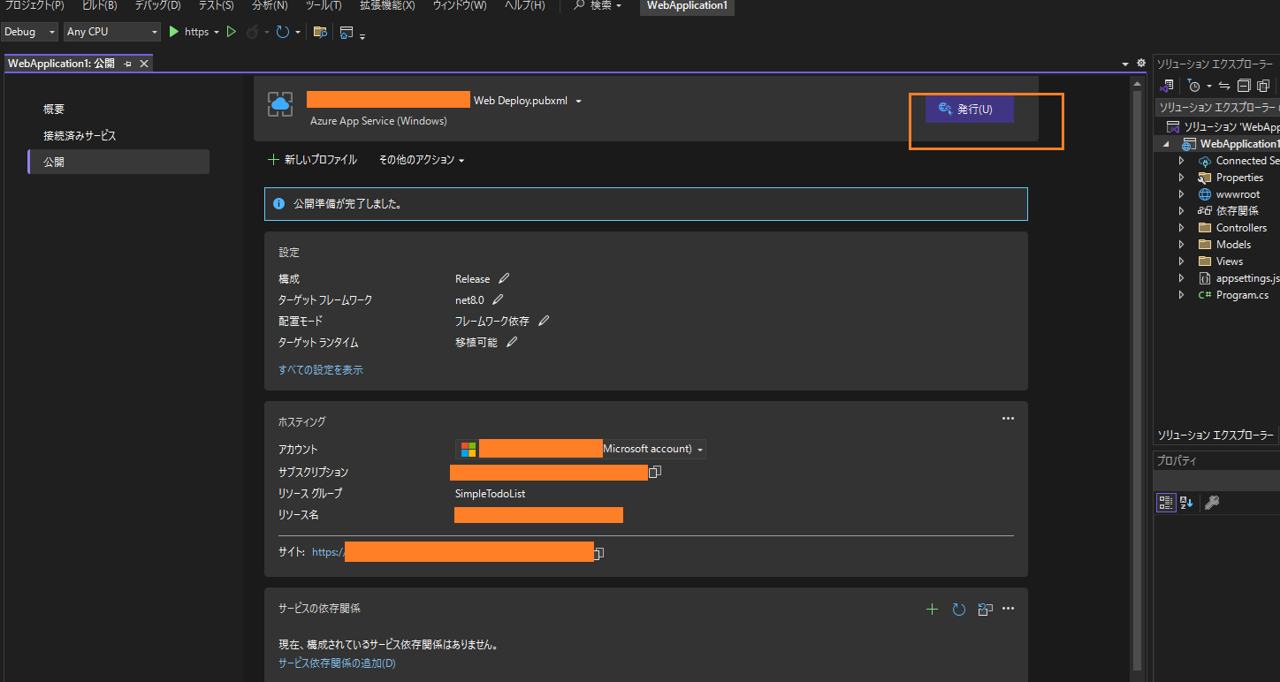Show all files icon in Solution Explorer
The height and width of the screenshot is (682, 1280).
(x=1263, y=86)
